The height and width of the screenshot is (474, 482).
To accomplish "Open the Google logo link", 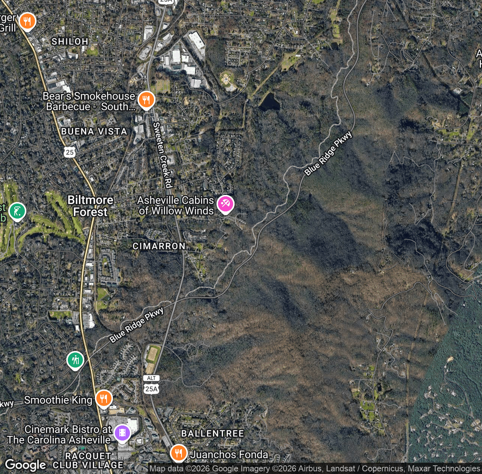I will point(26,465).
